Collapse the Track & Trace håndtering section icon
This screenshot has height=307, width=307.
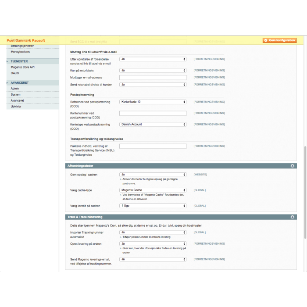293,217
